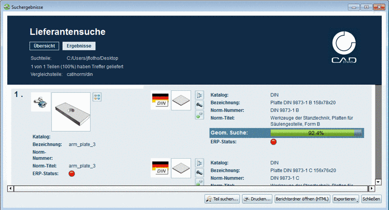Viewport: 389px width, 210px height.
Task: Click the vertical scrollbar down arrow
Action: pyautogui.click(x=378, y=182)
